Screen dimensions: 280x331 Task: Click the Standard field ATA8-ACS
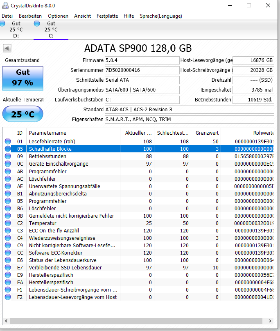(x=190, y=110)
